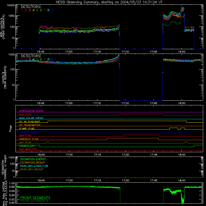The image size is (206, 206).
Task: Click the raised GAP_FLAG segment in the Flags plot
Action: [x=142, y=114]
